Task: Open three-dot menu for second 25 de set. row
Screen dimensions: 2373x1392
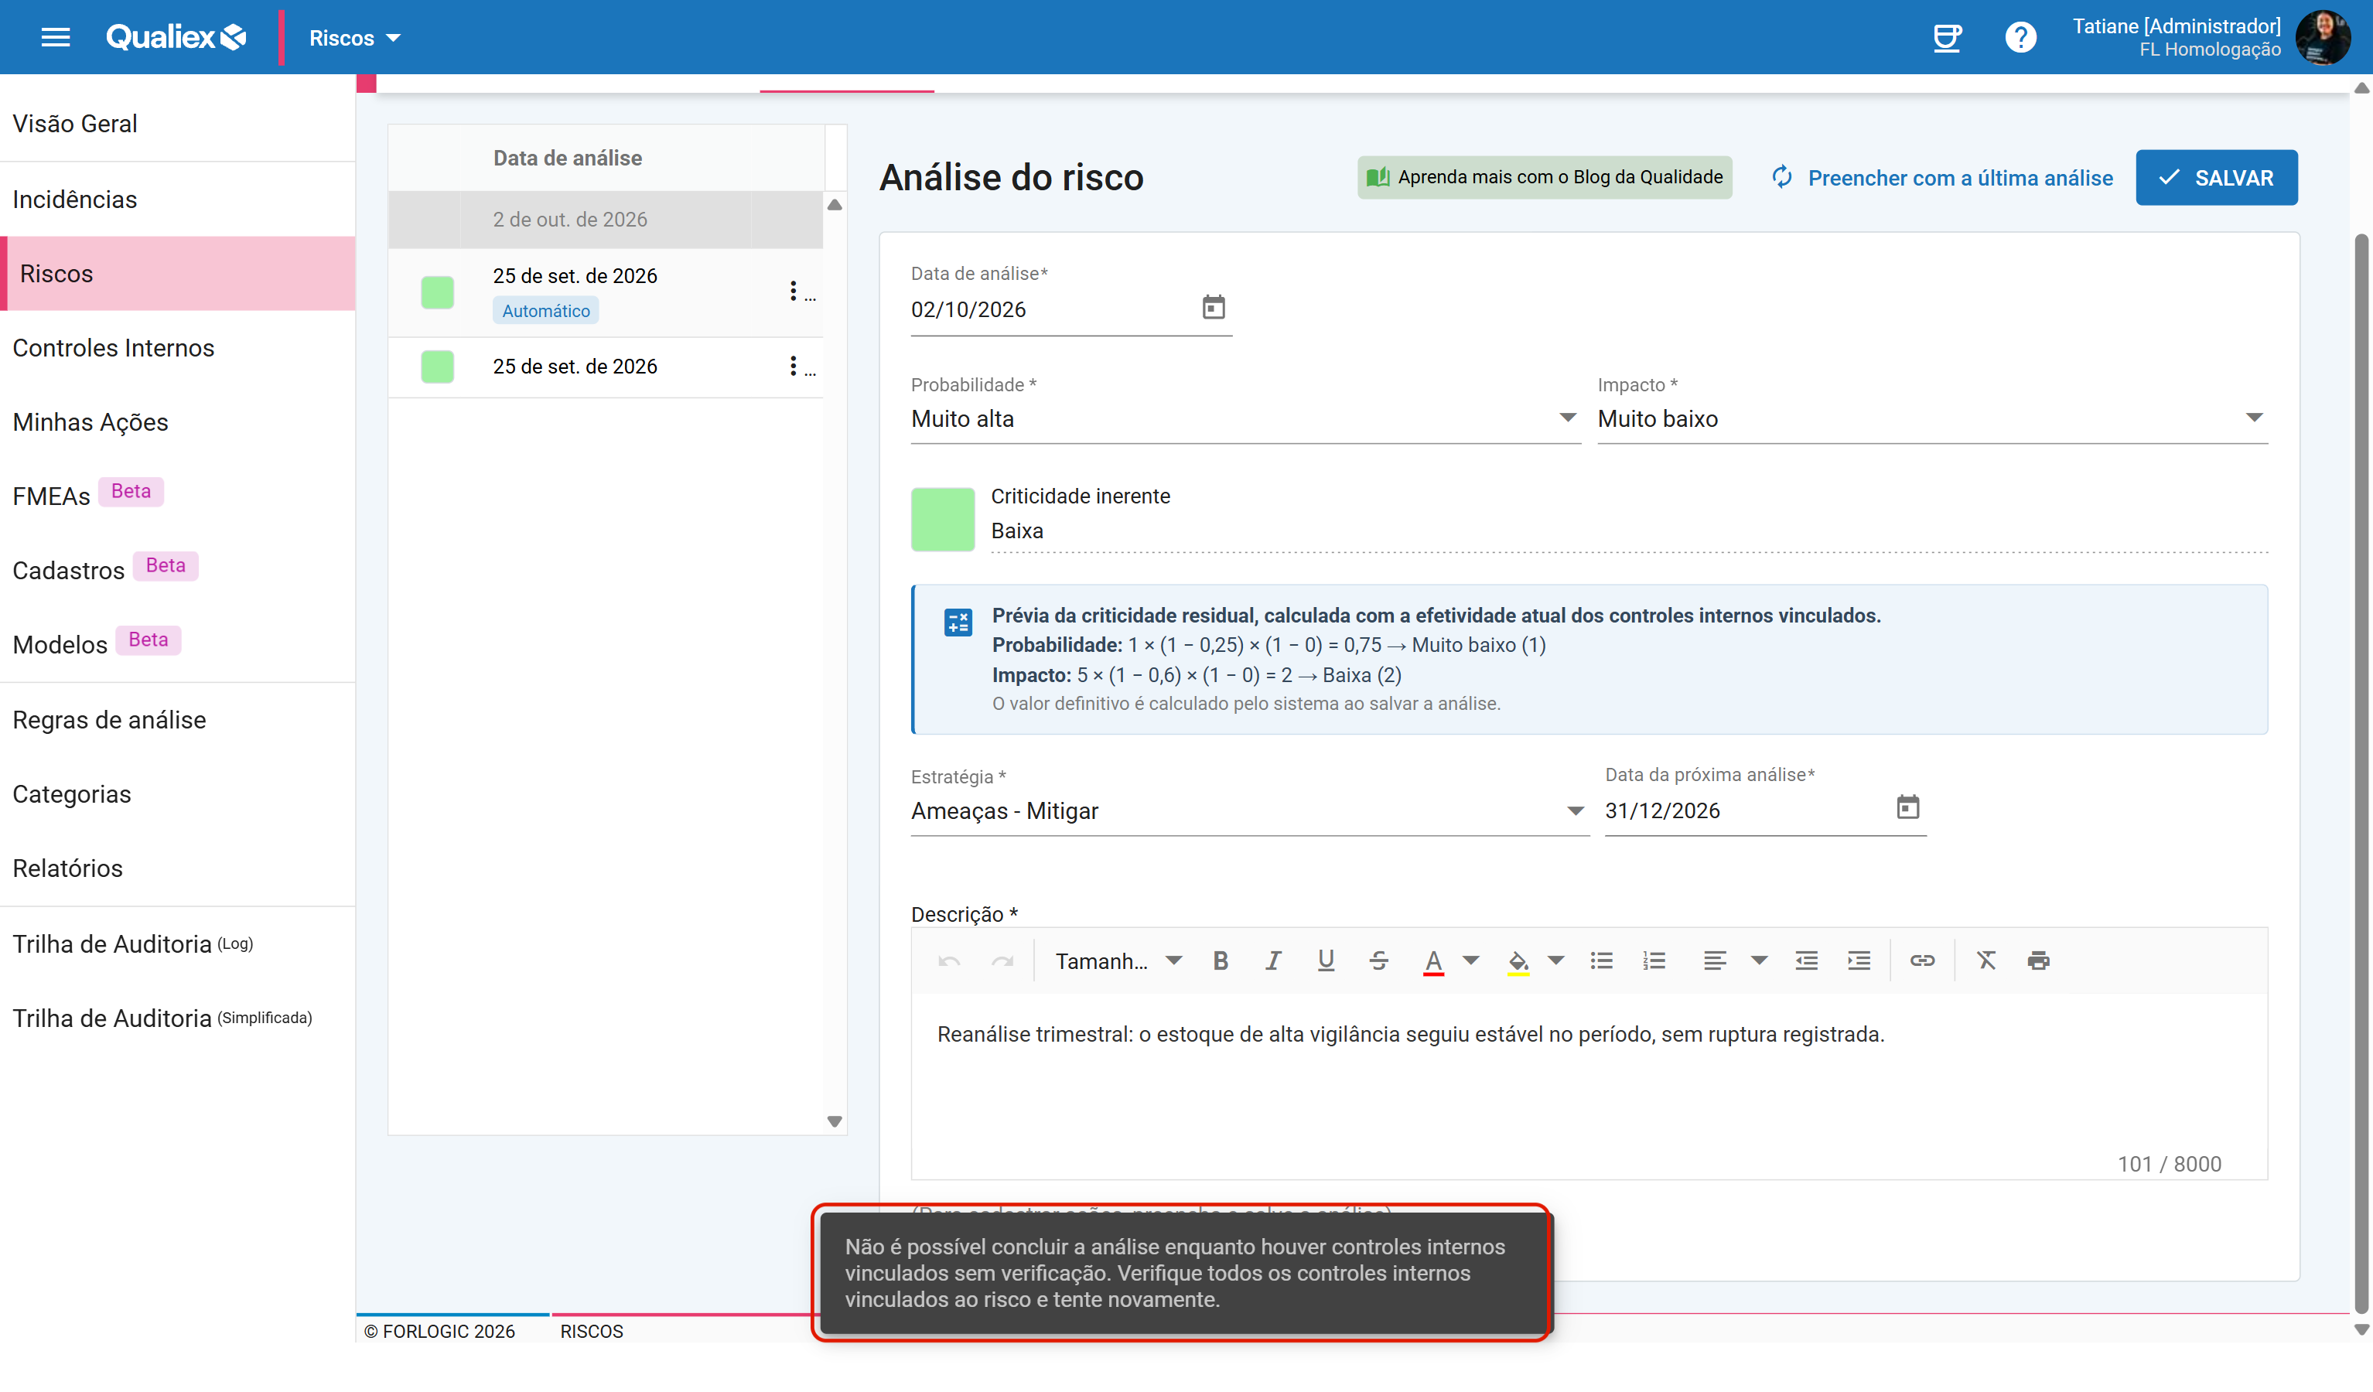Action: (x=793, y=367)
